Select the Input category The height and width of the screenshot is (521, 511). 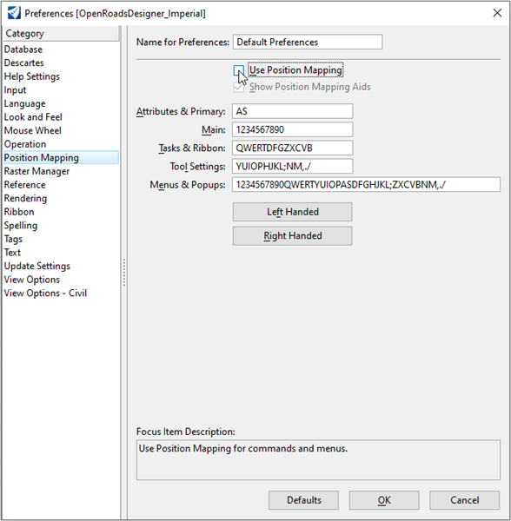point(15,90)
